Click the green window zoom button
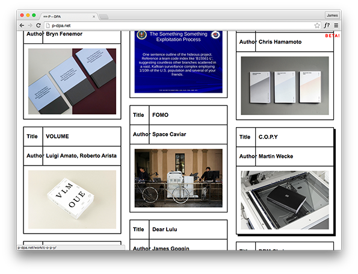 [34, 15]
